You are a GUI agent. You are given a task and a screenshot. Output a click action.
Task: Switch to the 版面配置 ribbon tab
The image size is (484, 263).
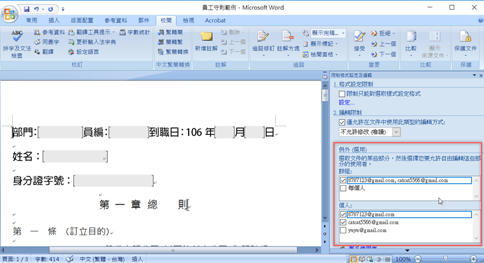(83, 20)
